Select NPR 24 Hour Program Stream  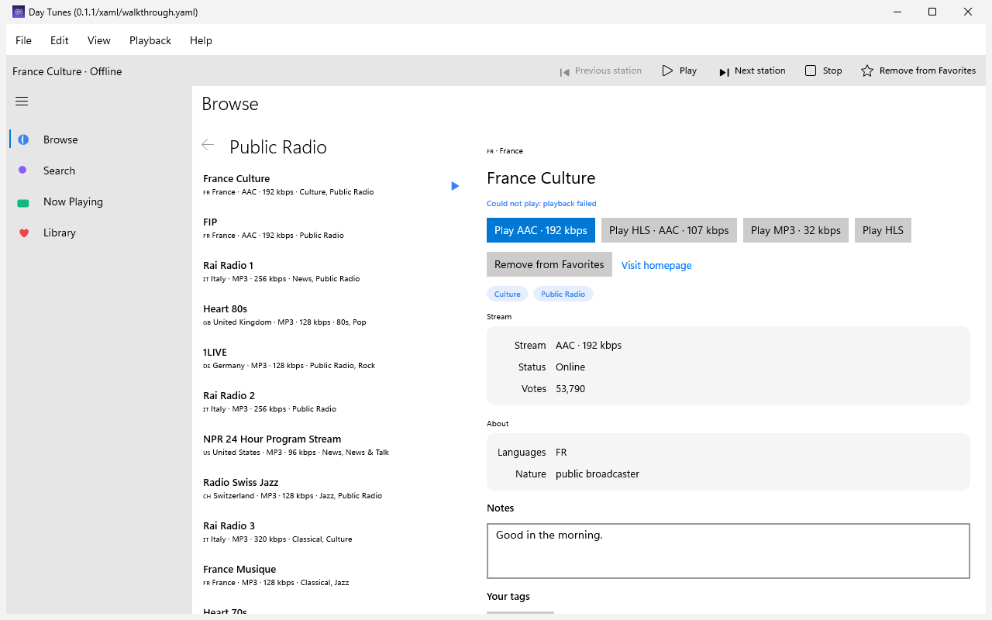[331, 445]
